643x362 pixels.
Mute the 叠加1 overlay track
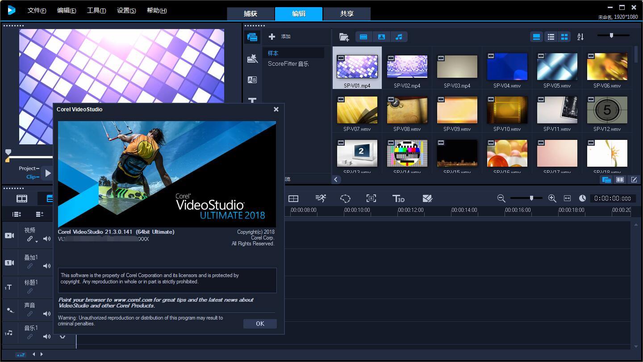pos(47,266)
